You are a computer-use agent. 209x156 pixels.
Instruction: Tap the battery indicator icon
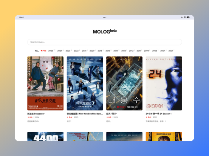pos(188,17)
